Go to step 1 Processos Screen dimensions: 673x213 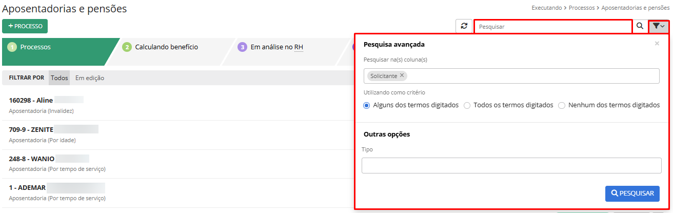pyautogui.click(x=35, y=47)
